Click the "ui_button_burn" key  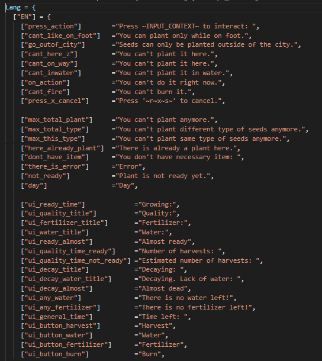click(55, 354)
